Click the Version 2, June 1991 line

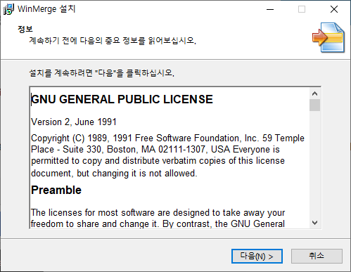tap(74, 122)
